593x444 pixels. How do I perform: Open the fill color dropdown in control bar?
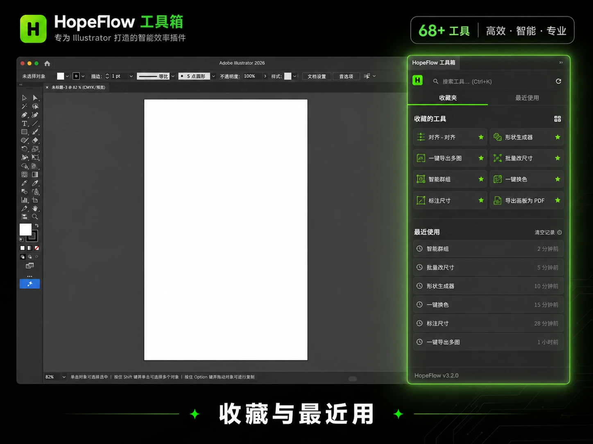coord(67,76)
